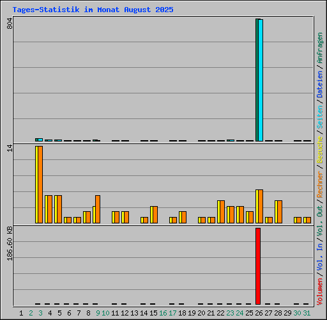
Task: Select the orange bar for day 22
Action: point(222,212)
